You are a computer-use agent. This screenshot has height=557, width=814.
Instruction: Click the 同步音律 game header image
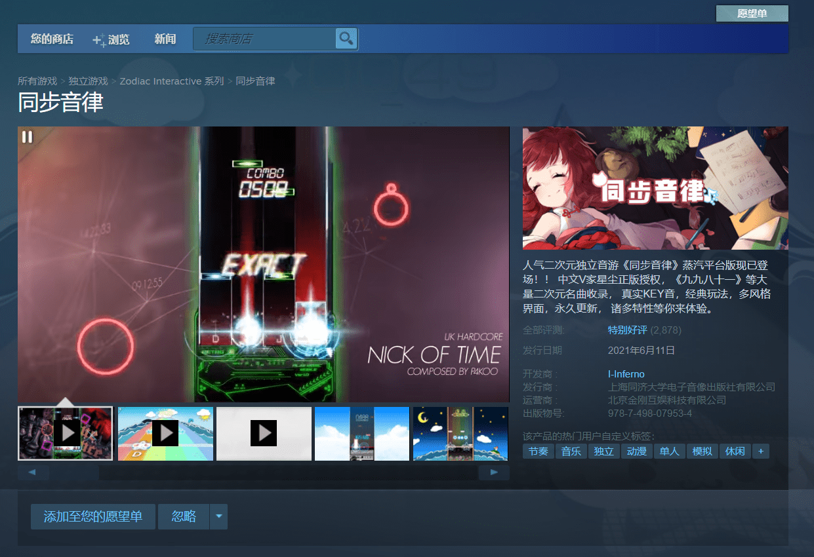point(655,188)
